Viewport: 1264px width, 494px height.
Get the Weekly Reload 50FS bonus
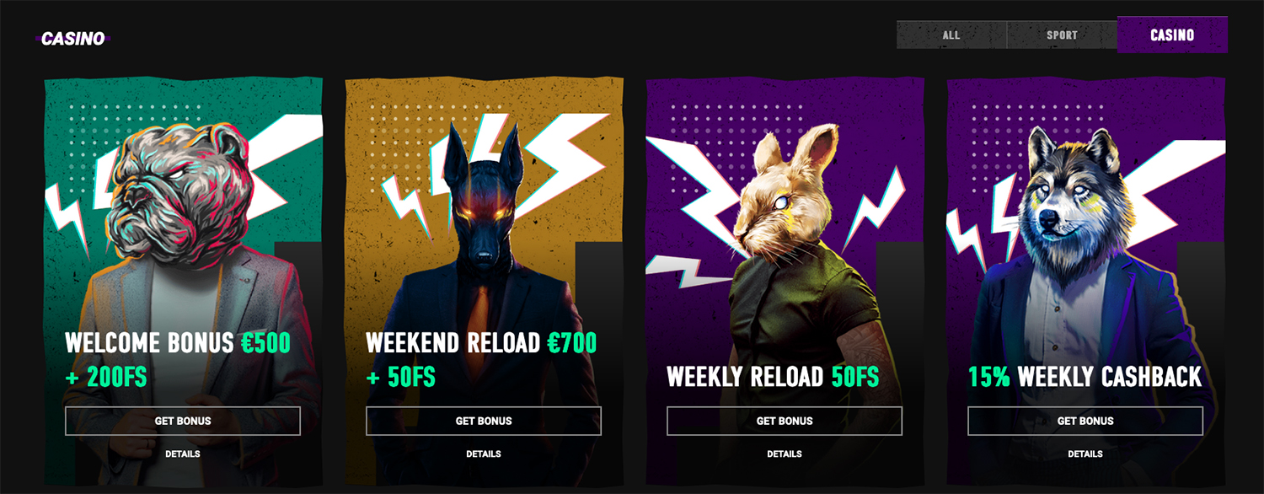point(785,421)
